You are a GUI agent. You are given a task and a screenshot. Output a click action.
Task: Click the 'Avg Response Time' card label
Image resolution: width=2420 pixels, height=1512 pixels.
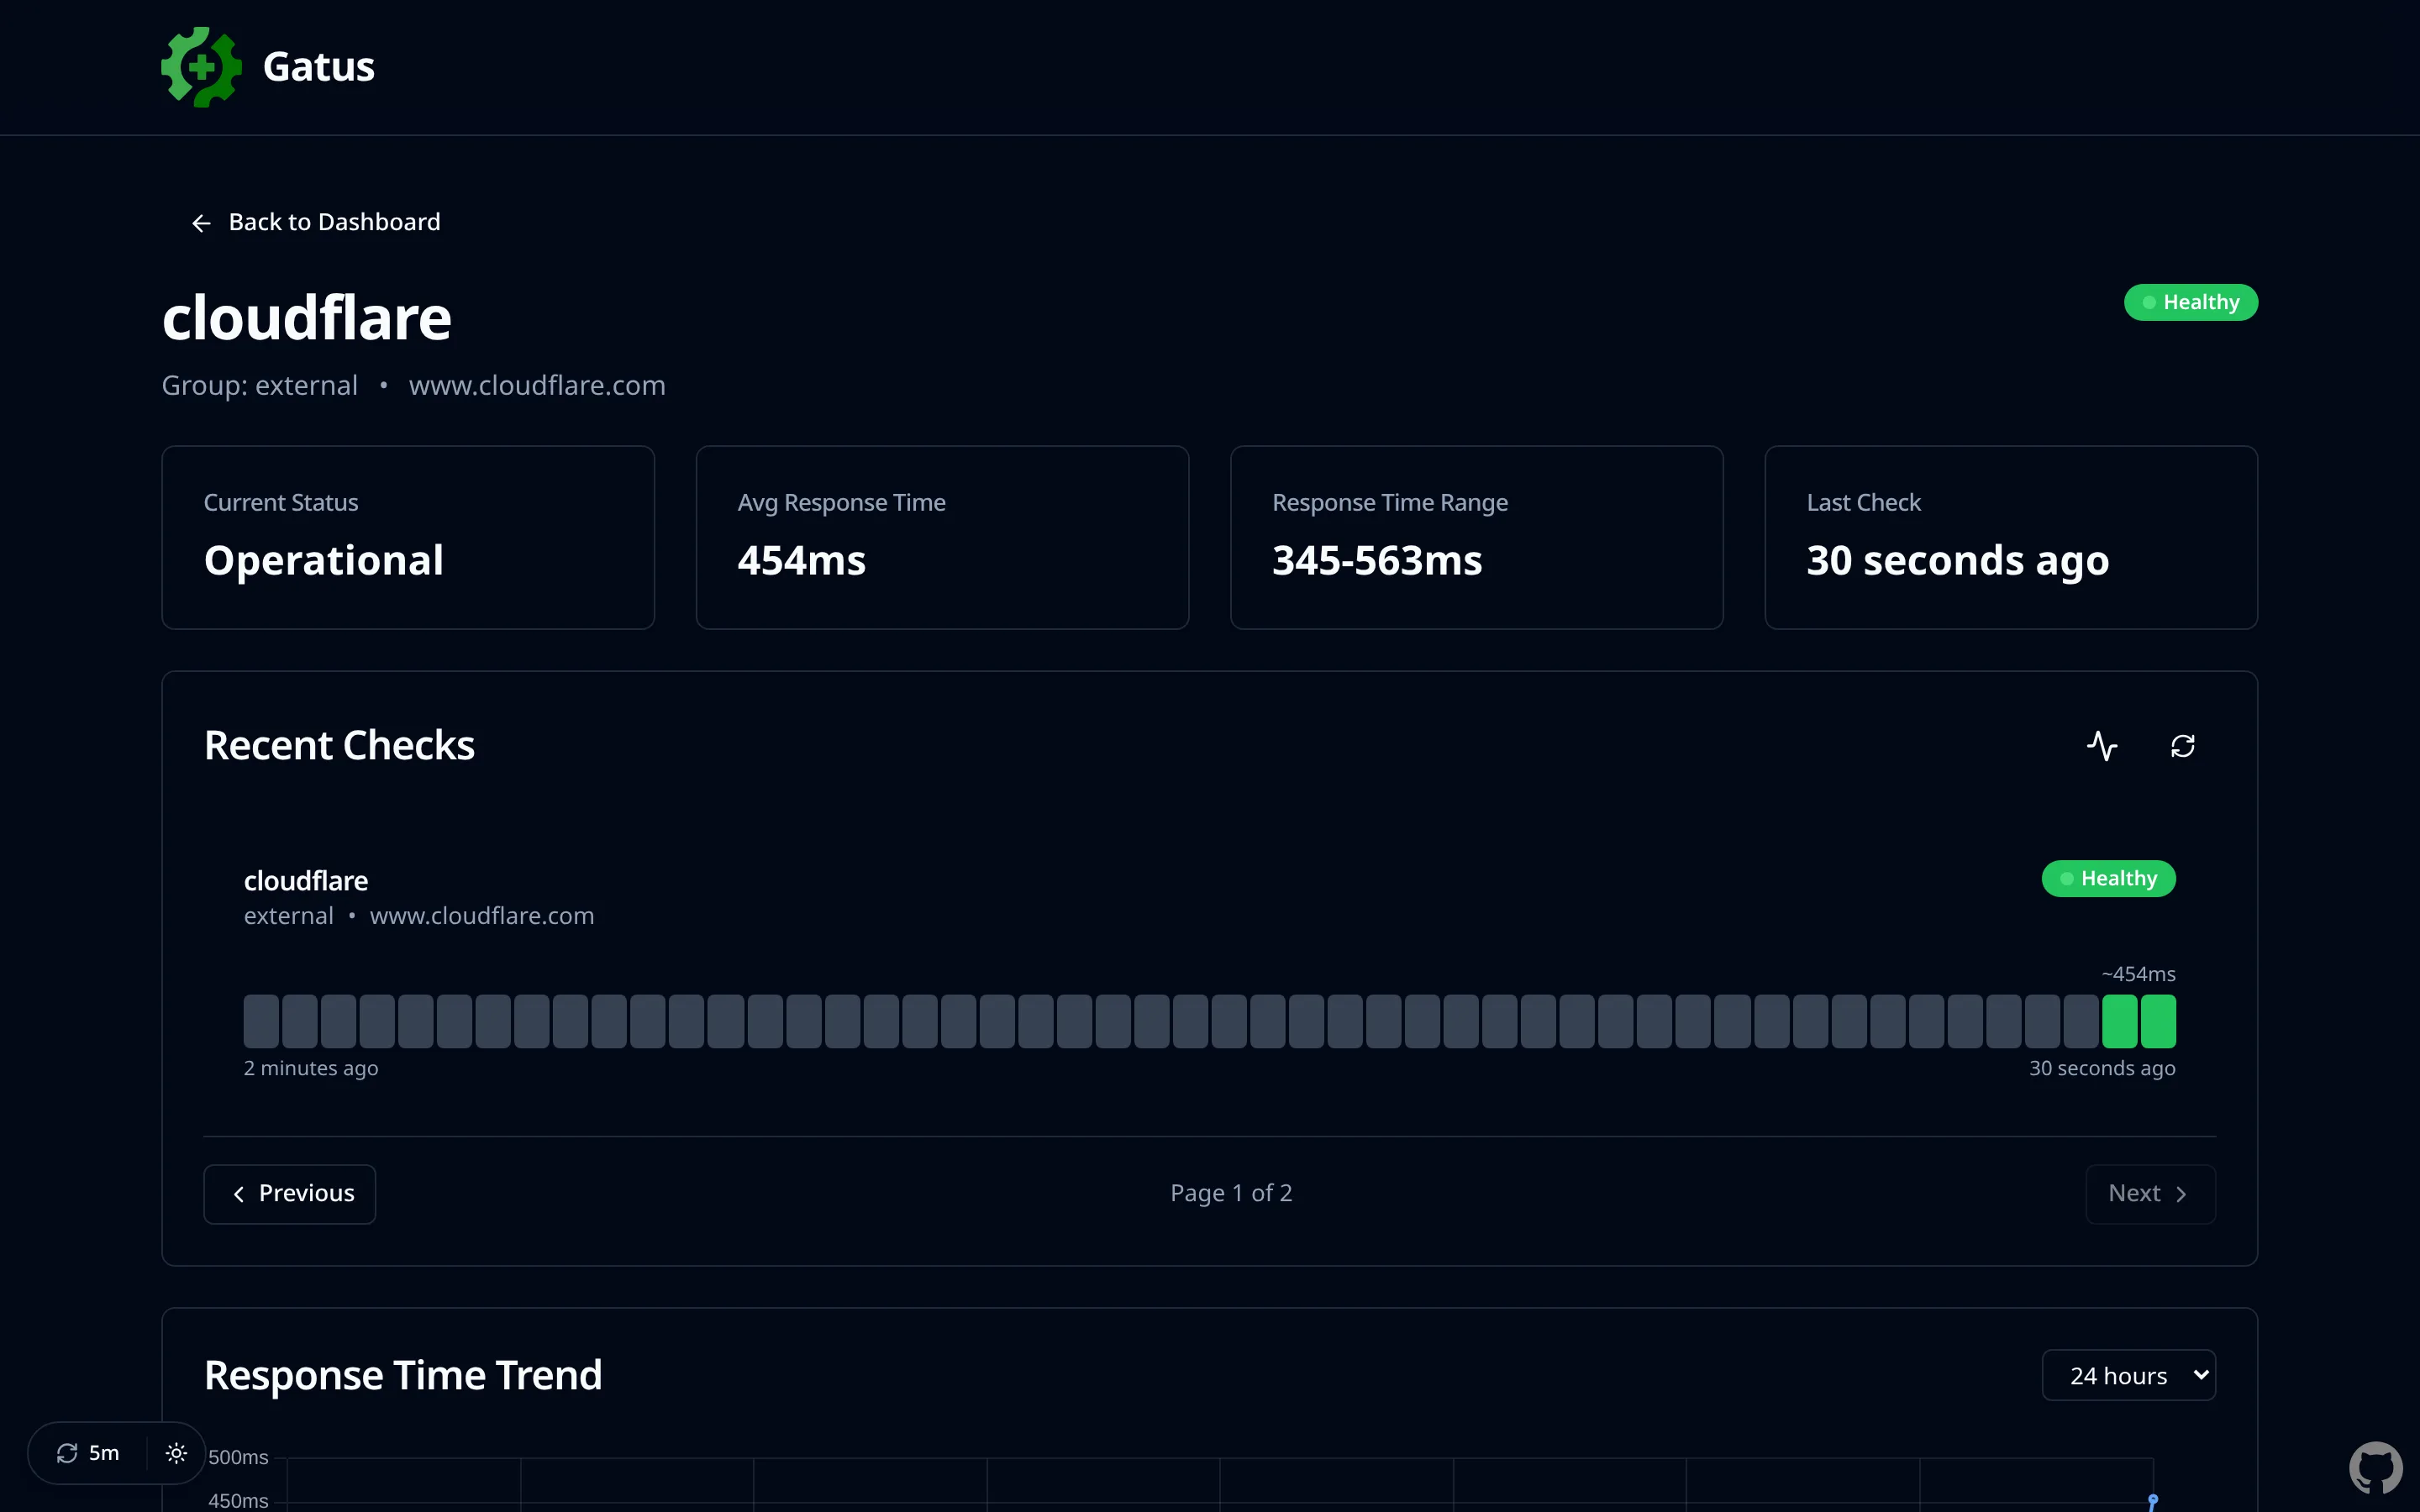point(842,503)
